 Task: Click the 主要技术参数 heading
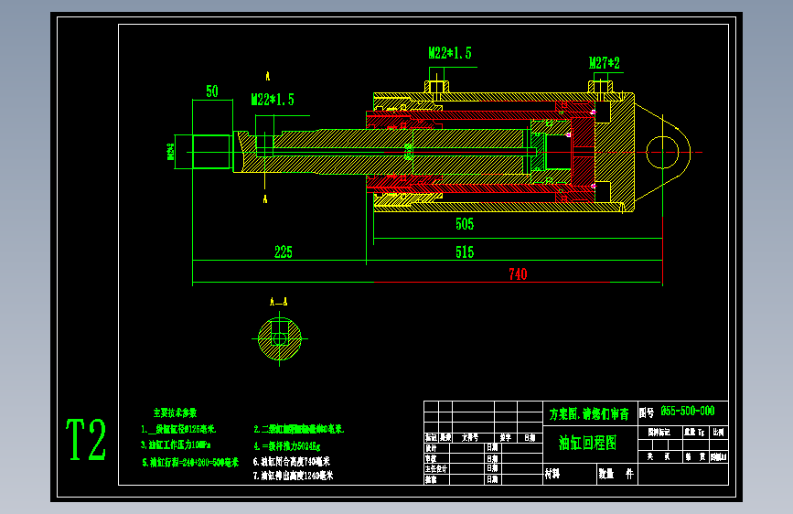pos(175,412)
